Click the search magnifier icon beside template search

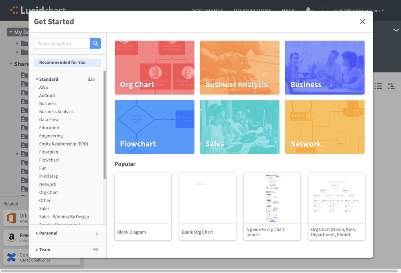(x=95, y=43)
